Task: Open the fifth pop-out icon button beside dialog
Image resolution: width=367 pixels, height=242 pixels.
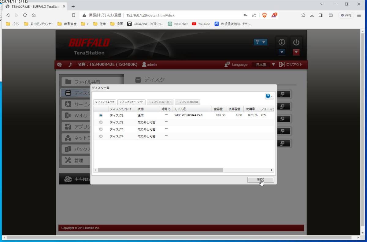Action: click(283, 143)
